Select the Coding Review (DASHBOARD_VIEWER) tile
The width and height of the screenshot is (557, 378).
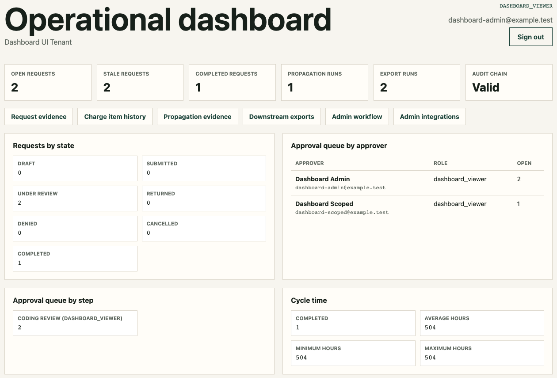point(75,323)
